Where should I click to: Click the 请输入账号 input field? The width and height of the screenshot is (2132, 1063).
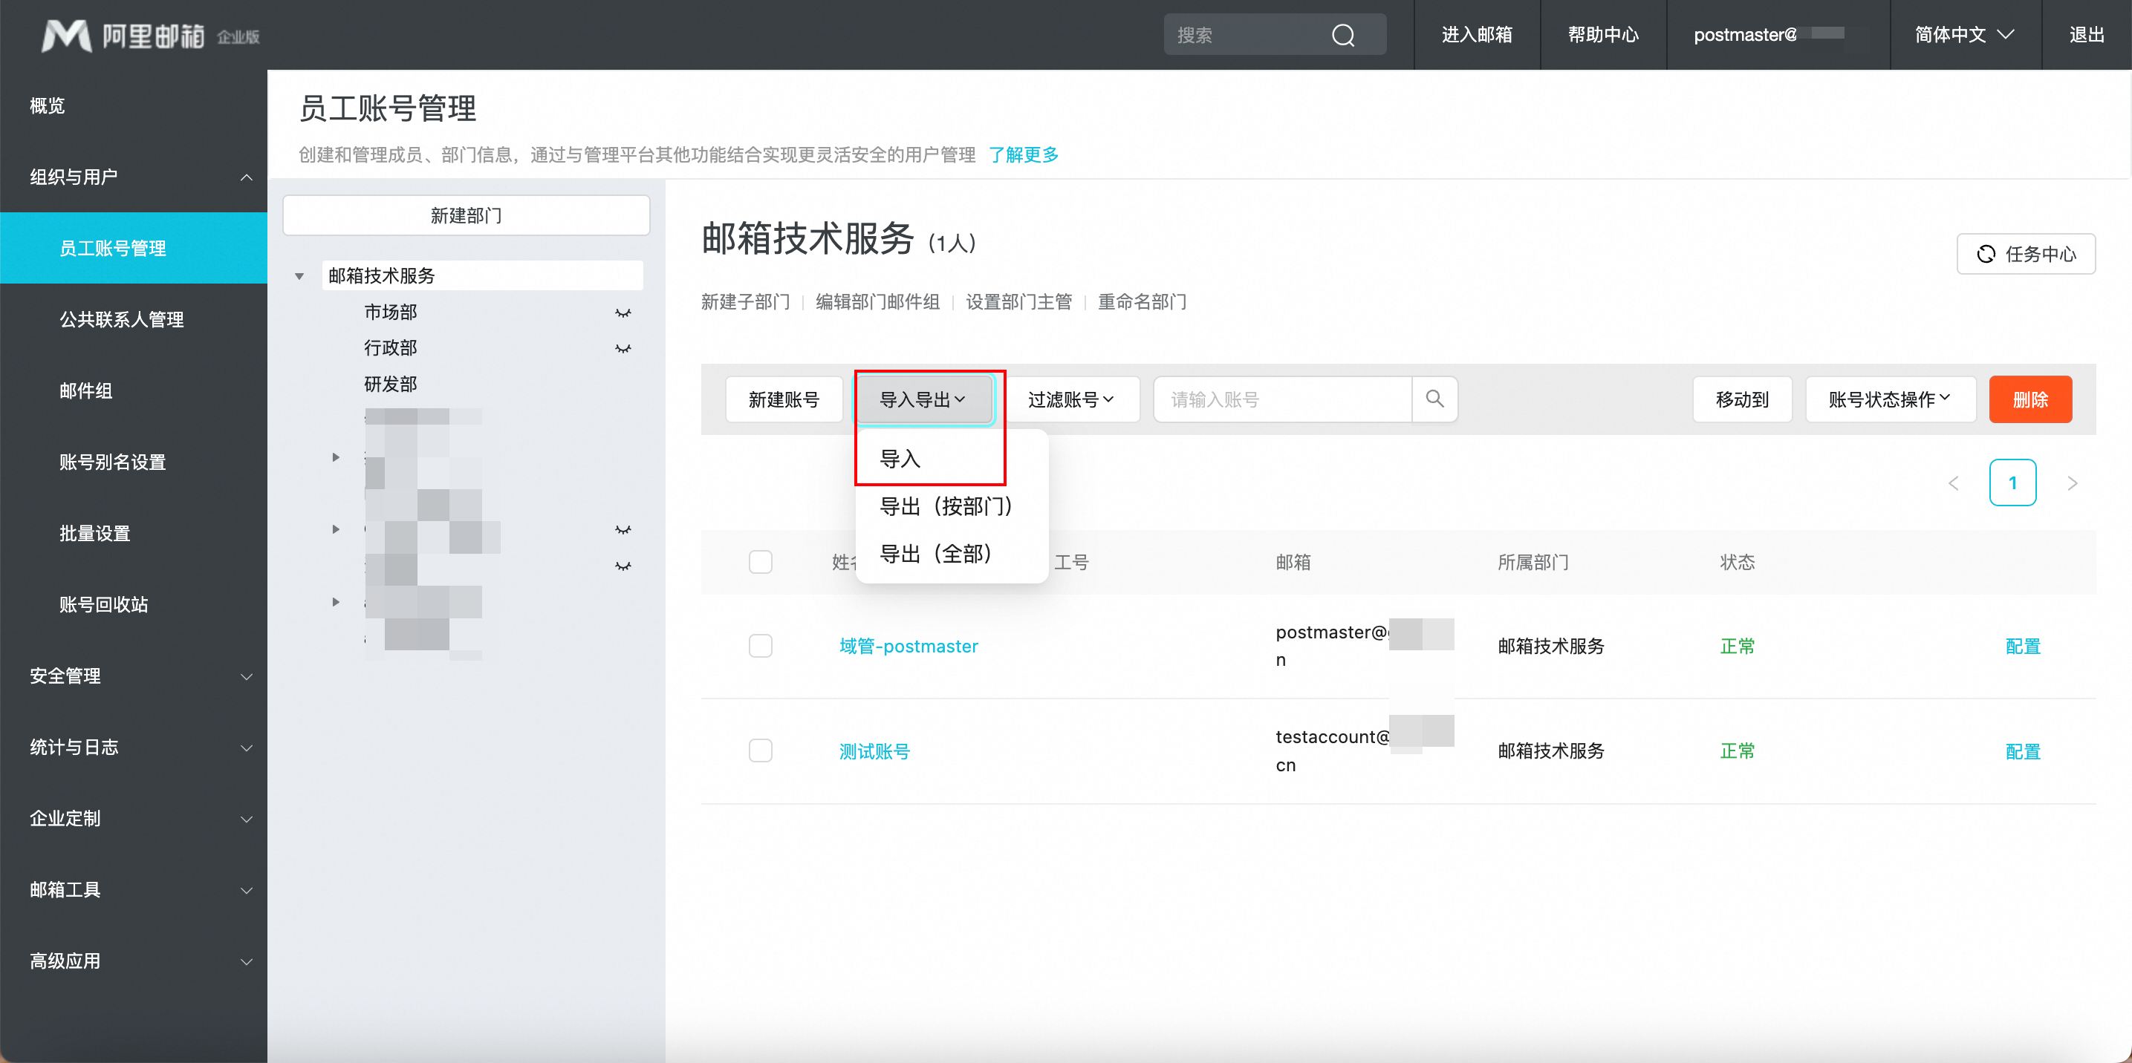tap(1282, 399)
